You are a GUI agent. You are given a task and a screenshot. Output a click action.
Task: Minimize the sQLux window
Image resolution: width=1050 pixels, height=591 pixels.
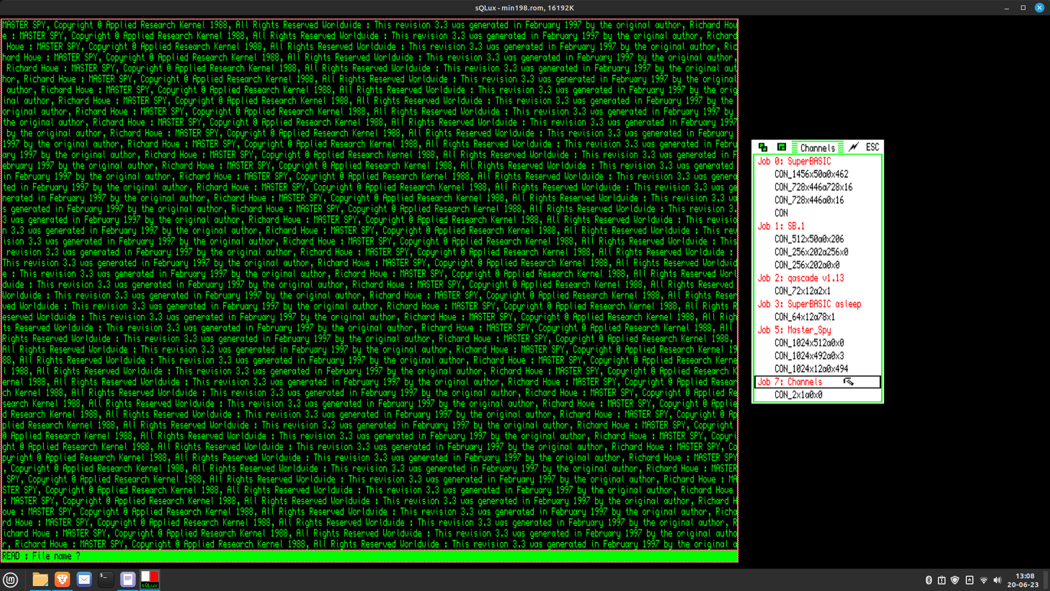1007,8
